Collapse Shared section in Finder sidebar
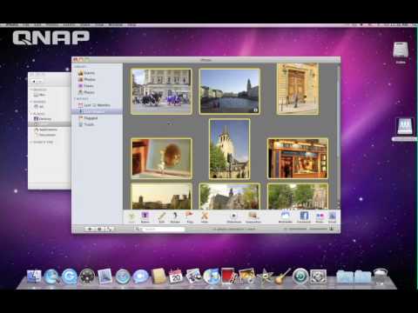 [31, 102]
